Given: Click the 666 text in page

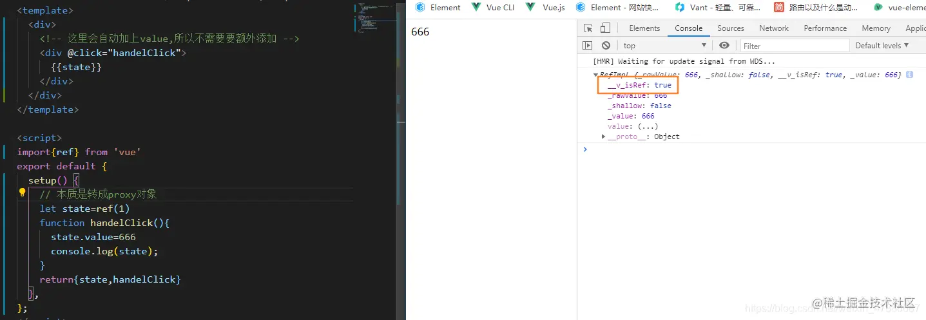Looking at the screenshot, I should tap(420, 32).
